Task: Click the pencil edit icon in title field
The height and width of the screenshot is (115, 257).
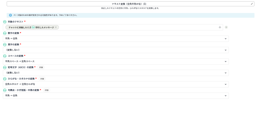Action: click(x=252, y=4)
